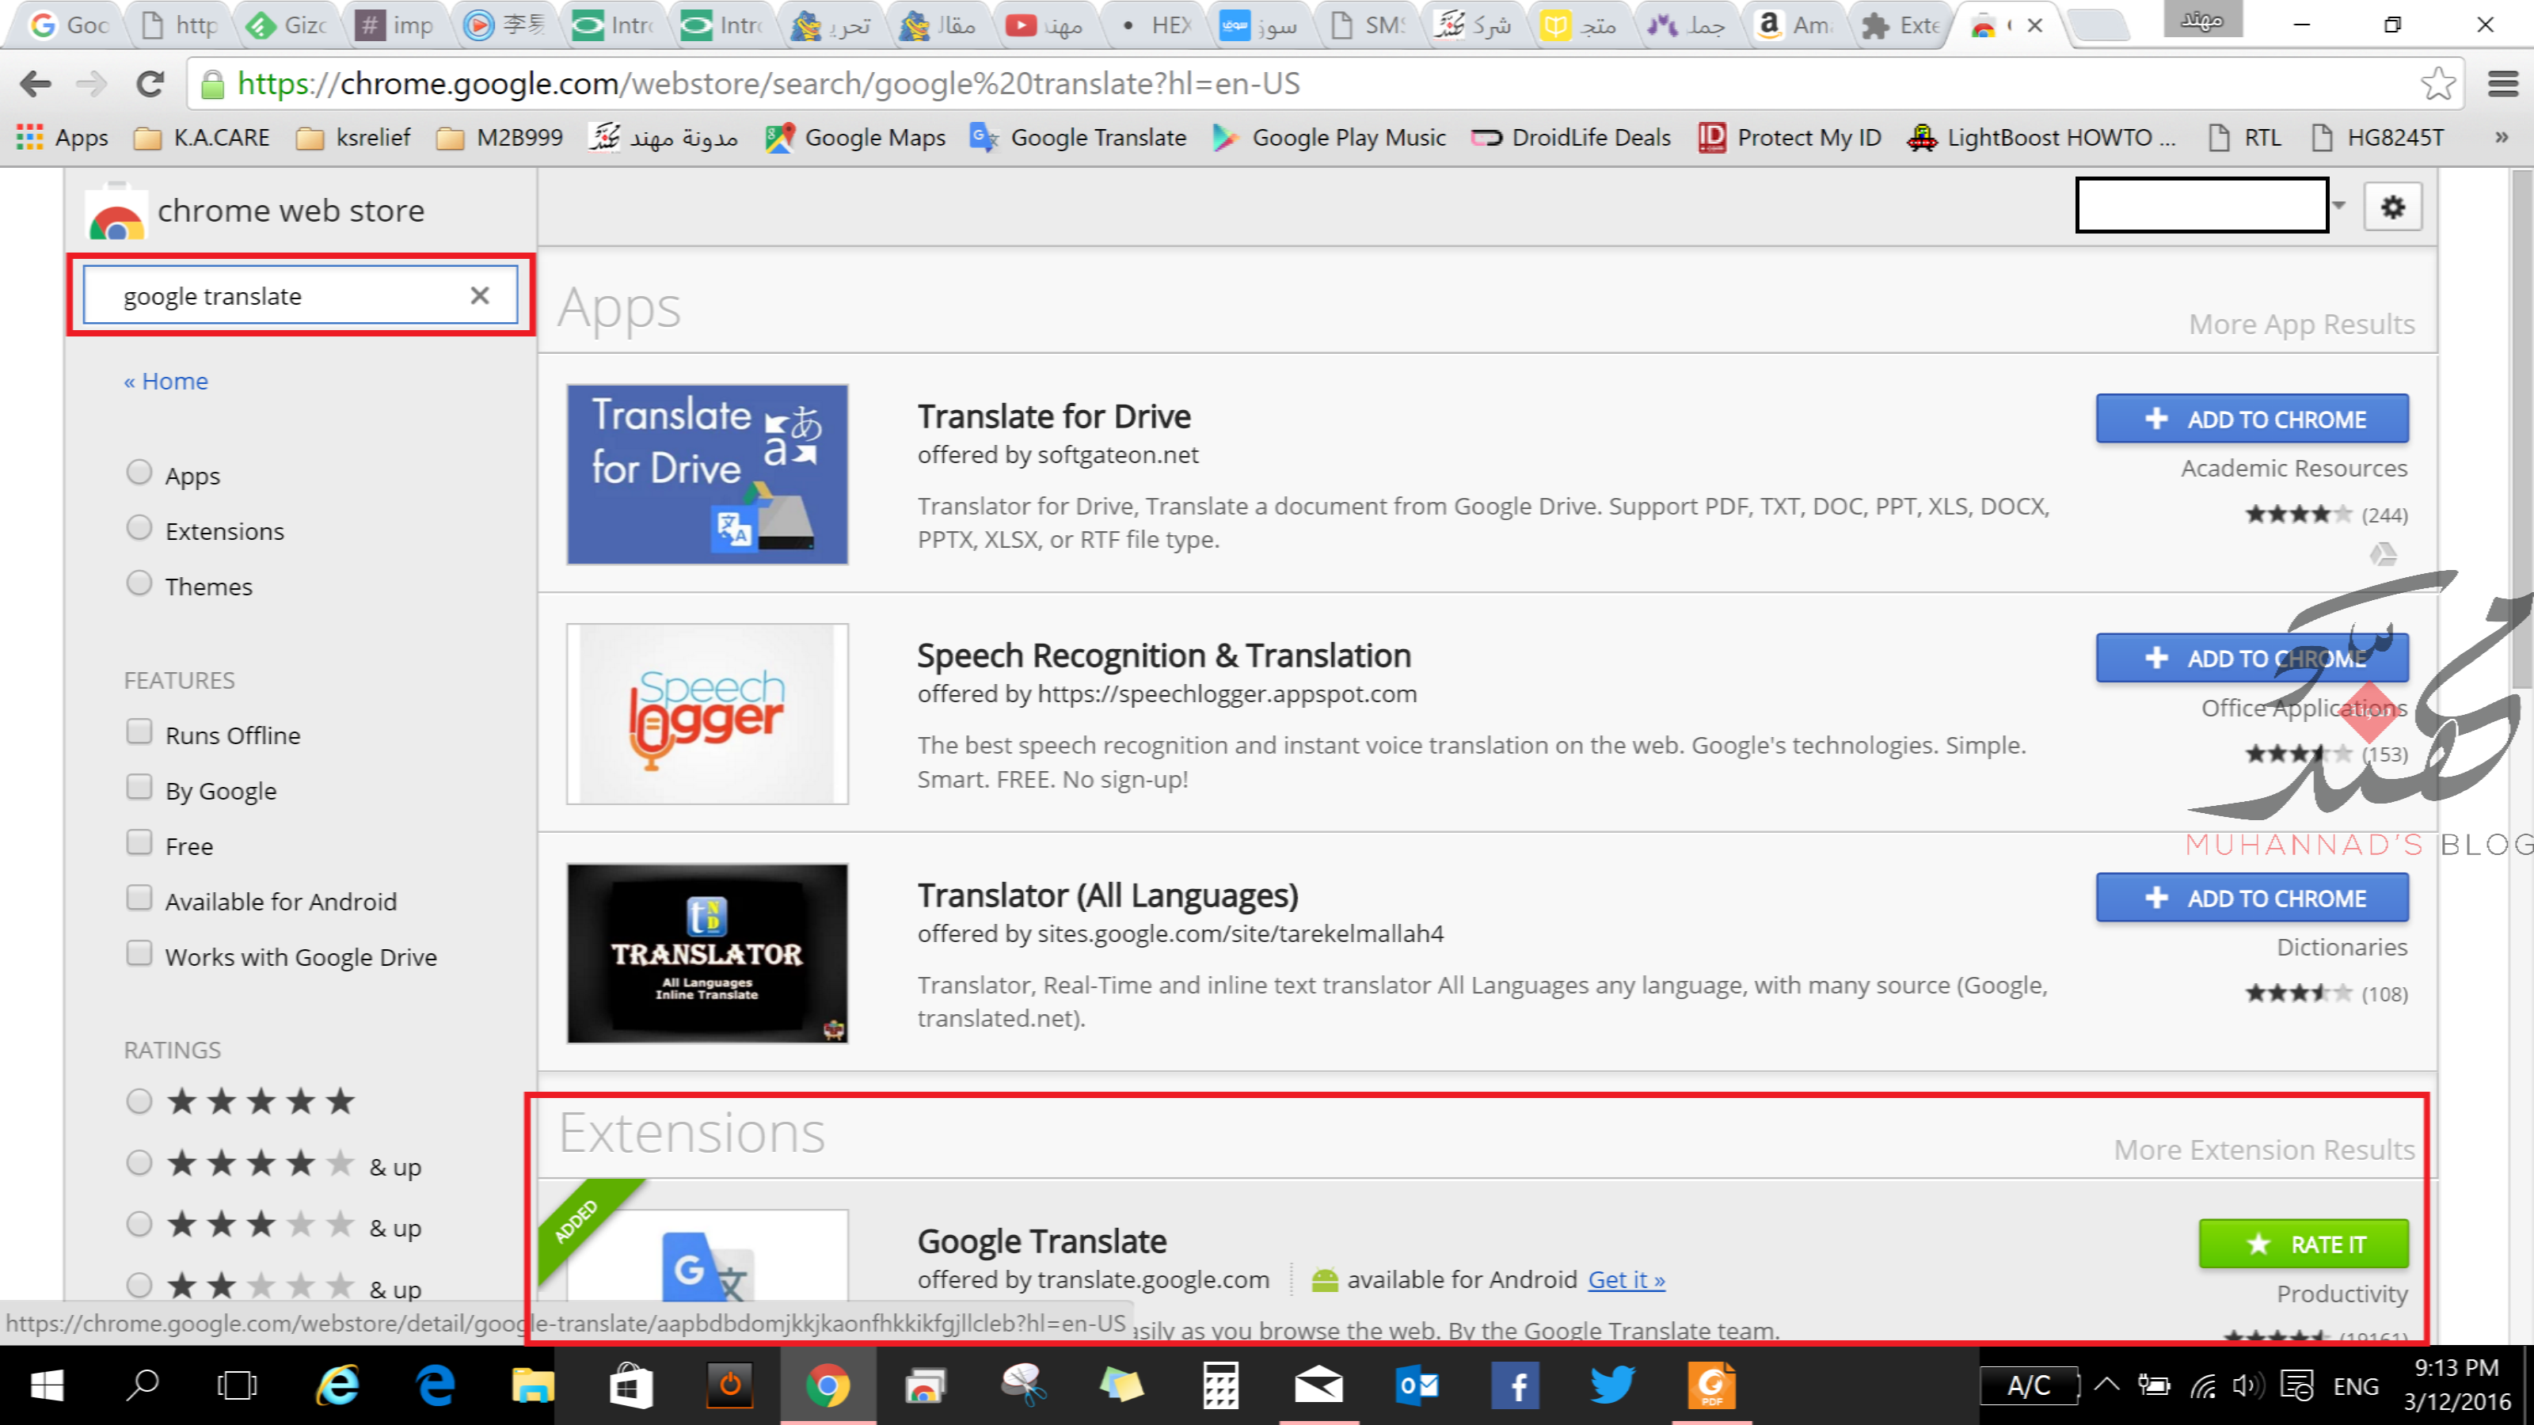Click the browser forward arrow
This screenshot has width=2534, height=1425.
[92, 84]
